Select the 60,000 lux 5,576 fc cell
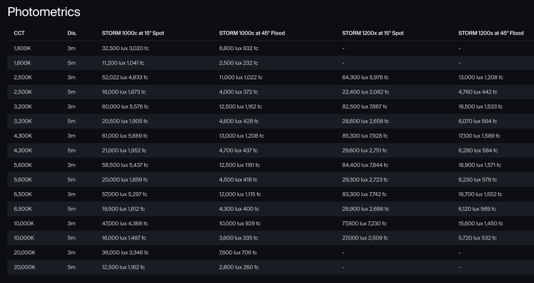Screen dimensions: 534x283 coord(125,107)
